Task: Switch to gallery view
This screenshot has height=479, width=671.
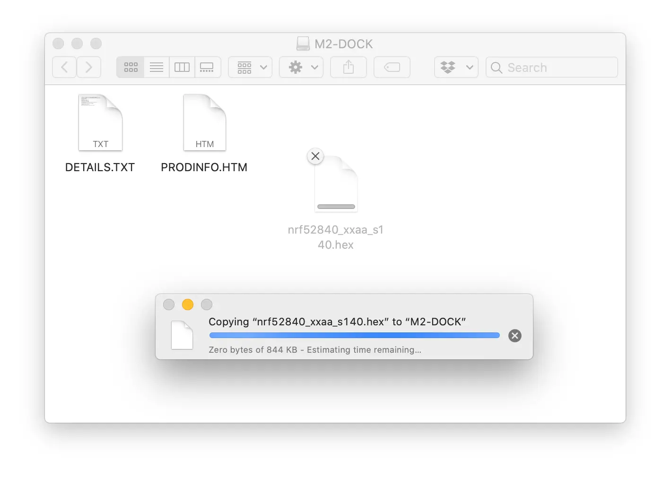Action: click(x=207, y=67)
